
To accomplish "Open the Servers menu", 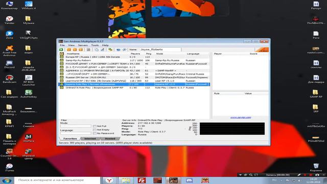I will point(83,45).
